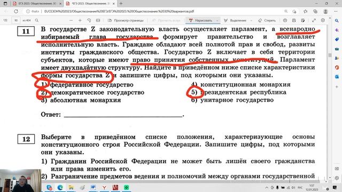Reload the current page
Image resolution: width=342 pixels, height=192 pixels.
(16, 11)
